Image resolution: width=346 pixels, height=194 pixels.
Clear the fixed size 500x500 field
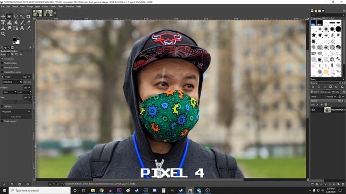coord(21,82)
